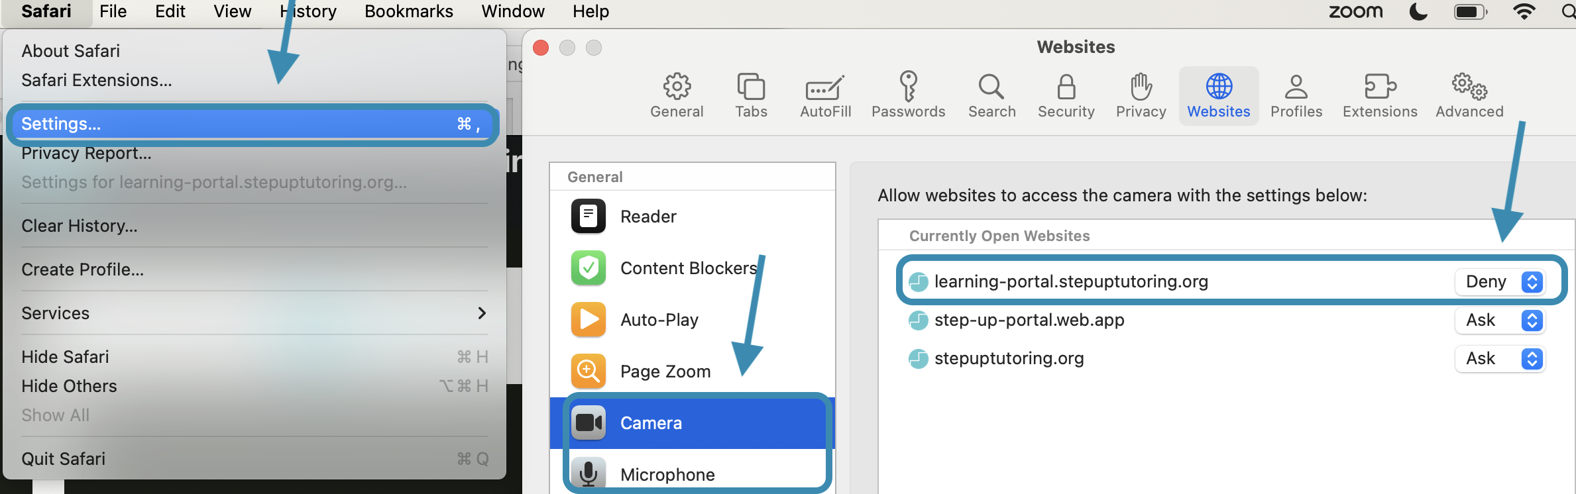Select Content Blockers in sidebar
Viewport: 1576px width, 494px height.
click(693, 268)
